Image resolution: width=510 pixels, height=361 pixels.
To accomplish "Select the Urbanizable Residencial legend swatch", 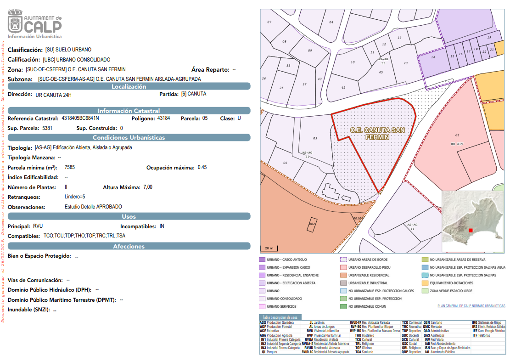I will (343, 275).
